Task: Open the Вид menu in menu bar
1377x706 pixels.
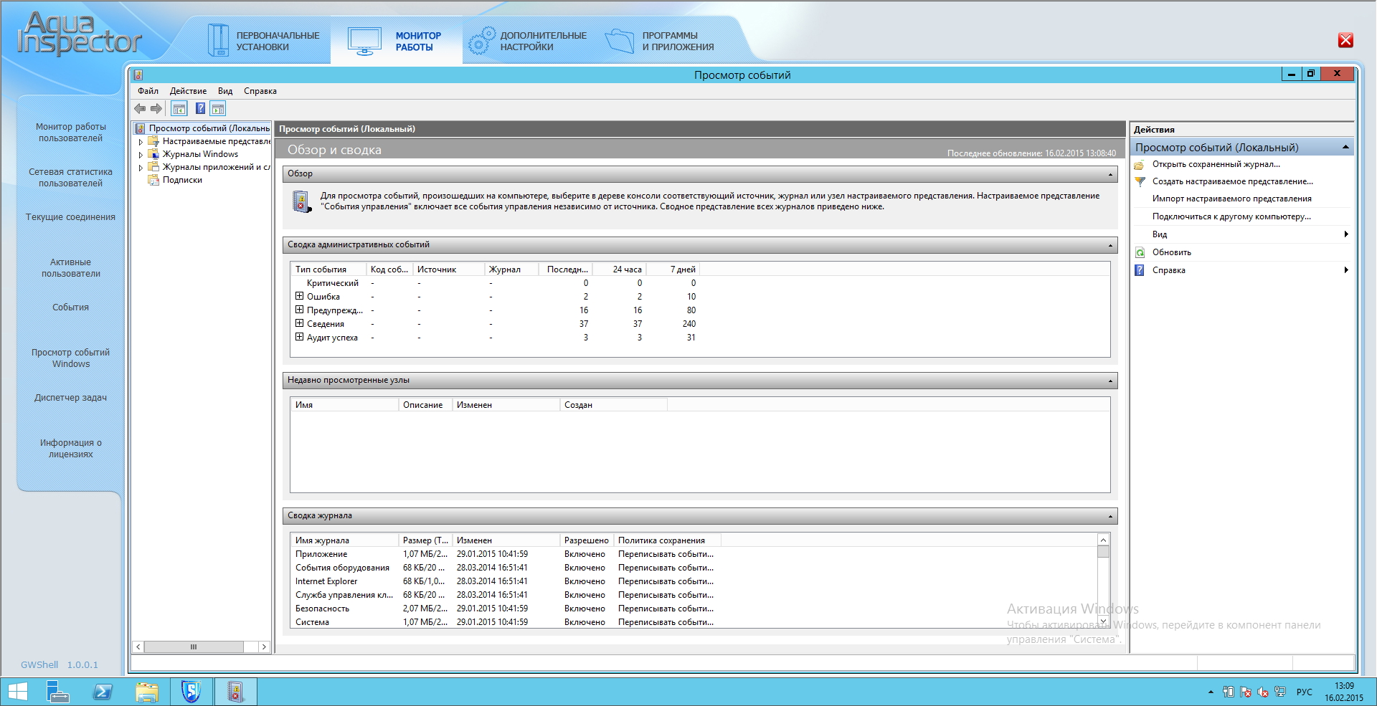Action: coord(225,91)
